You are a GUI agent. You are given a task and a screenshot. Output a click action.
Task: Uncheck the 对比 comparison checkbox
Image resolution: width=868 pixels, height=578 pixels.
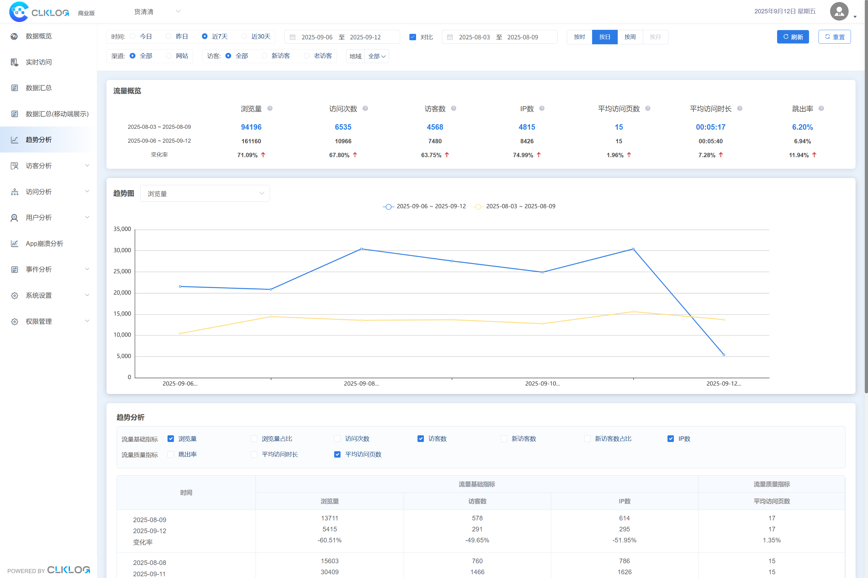click(x=413, y=37)
